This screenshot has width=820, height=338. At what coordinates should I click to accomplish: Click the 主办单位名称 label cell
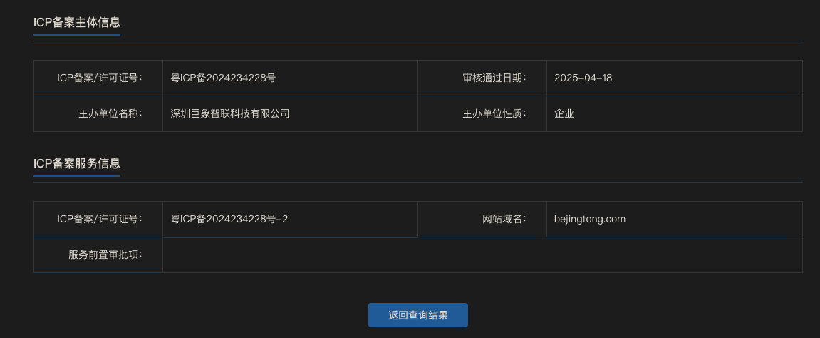pyautogui.click(x=98, y=113)
